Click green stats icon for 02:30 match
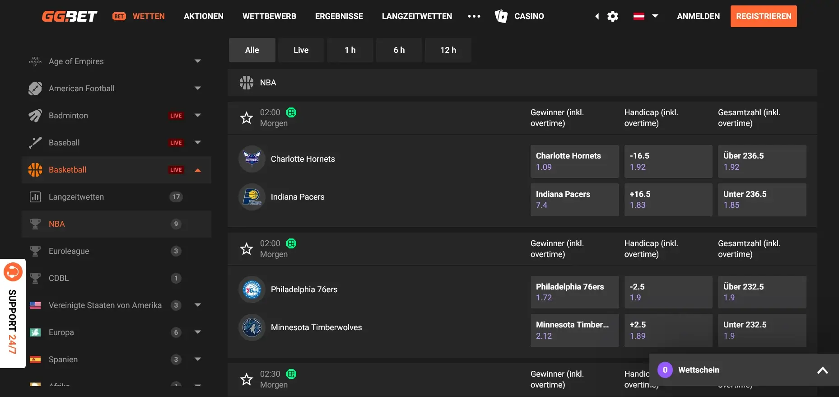This screenshot has width=839, height=397. 292,374
